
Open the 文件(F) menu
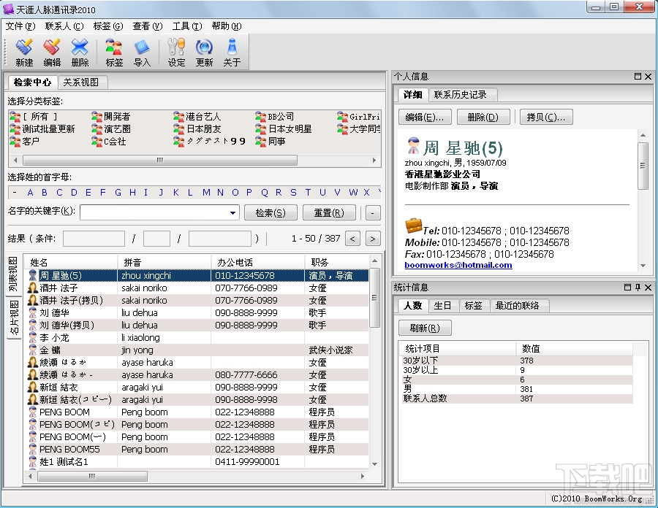[20, 26]
